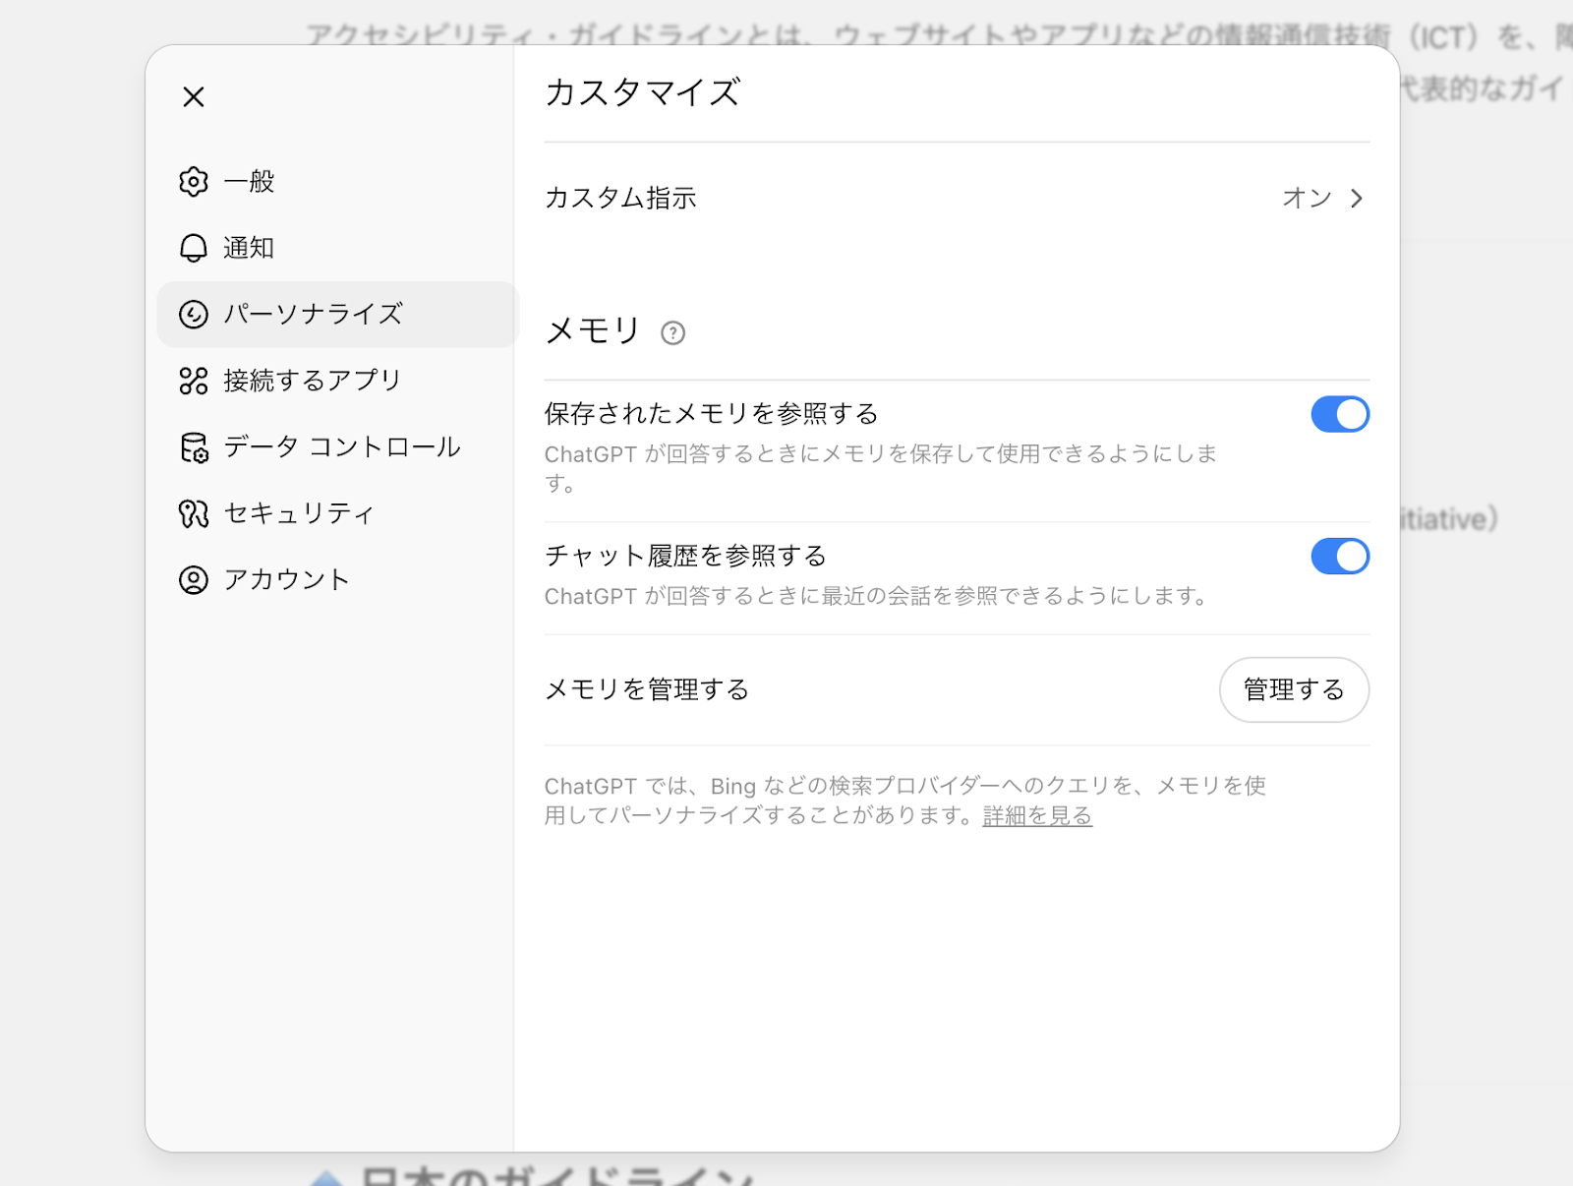The height and width of the screenshot is (1186, 1573).
Task: Open the アカウント tab
Action: pyautogui.click(x=285, y=579)
